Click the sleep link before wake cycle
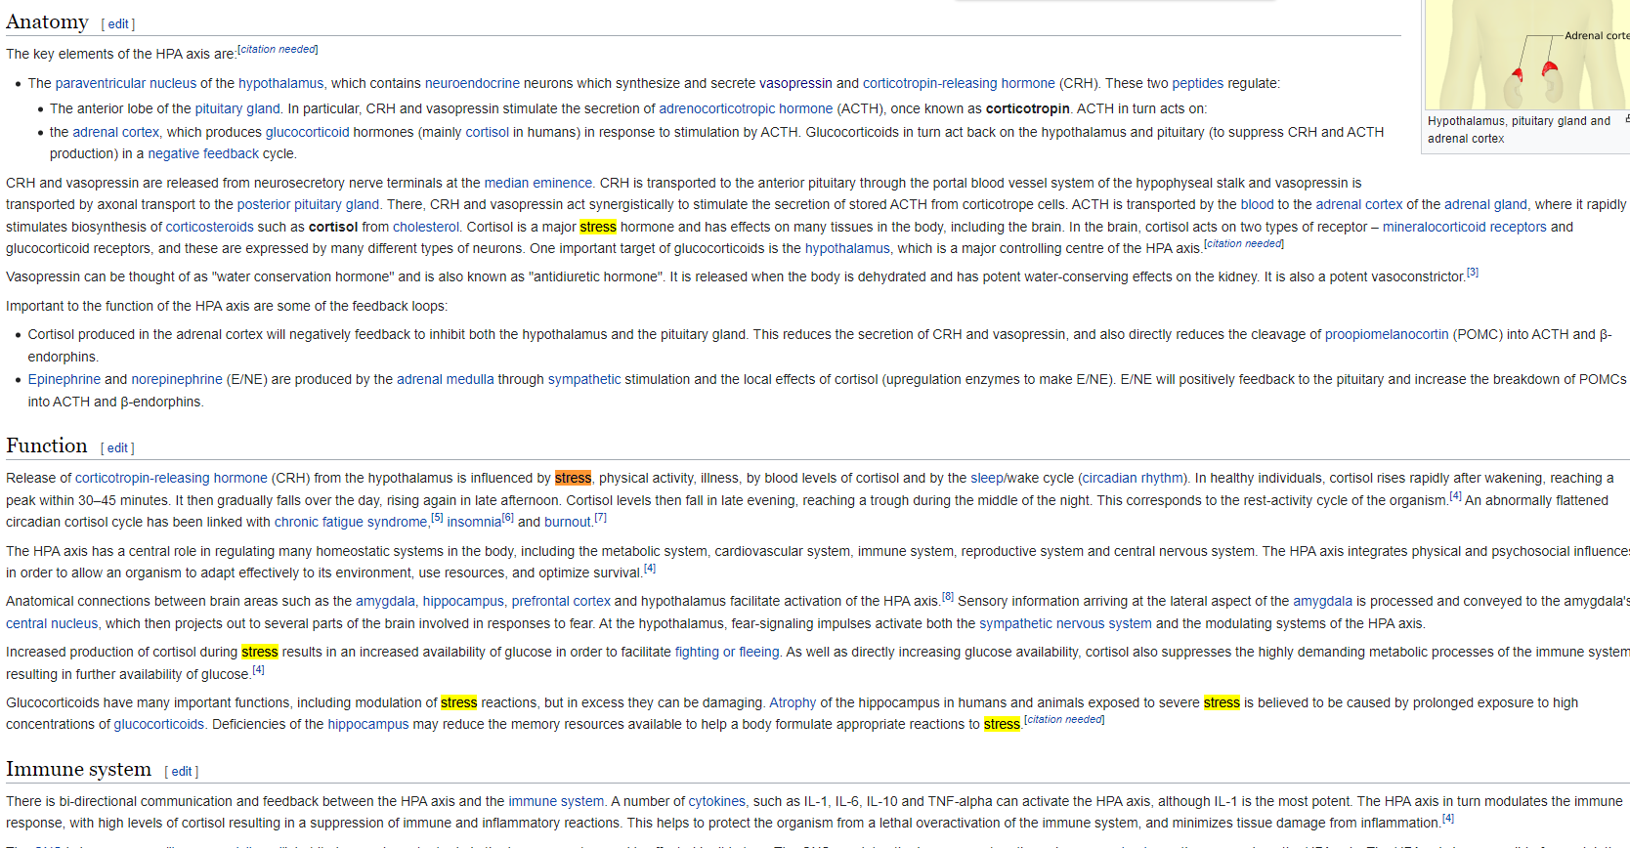Image resolution: width=1630 pixels, height=848 pixels. [x=987, y=478]
